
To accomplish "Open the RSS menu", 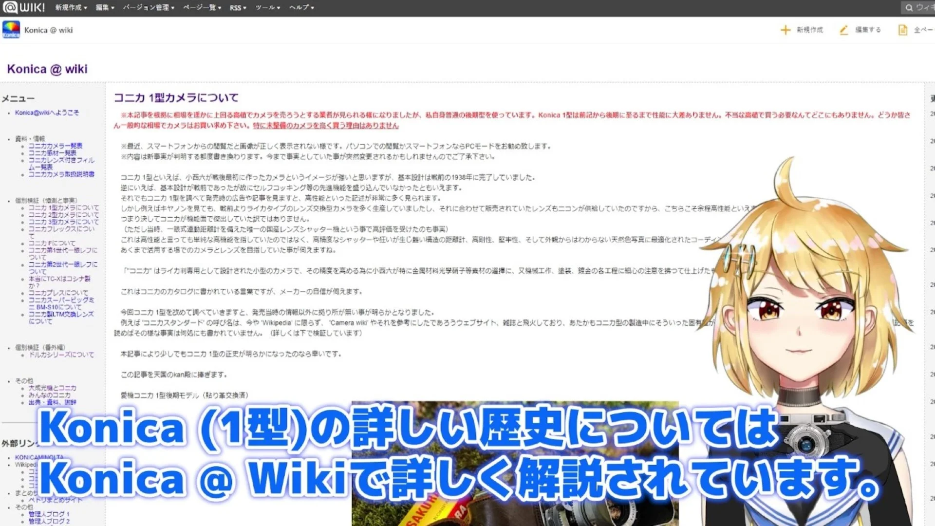I will (x=238, y=8).
